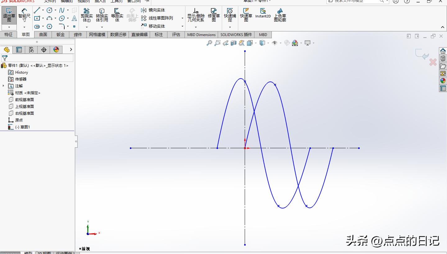Select the Polygon sketch tool
Screen dimensions: 447x254
[49, 26]
